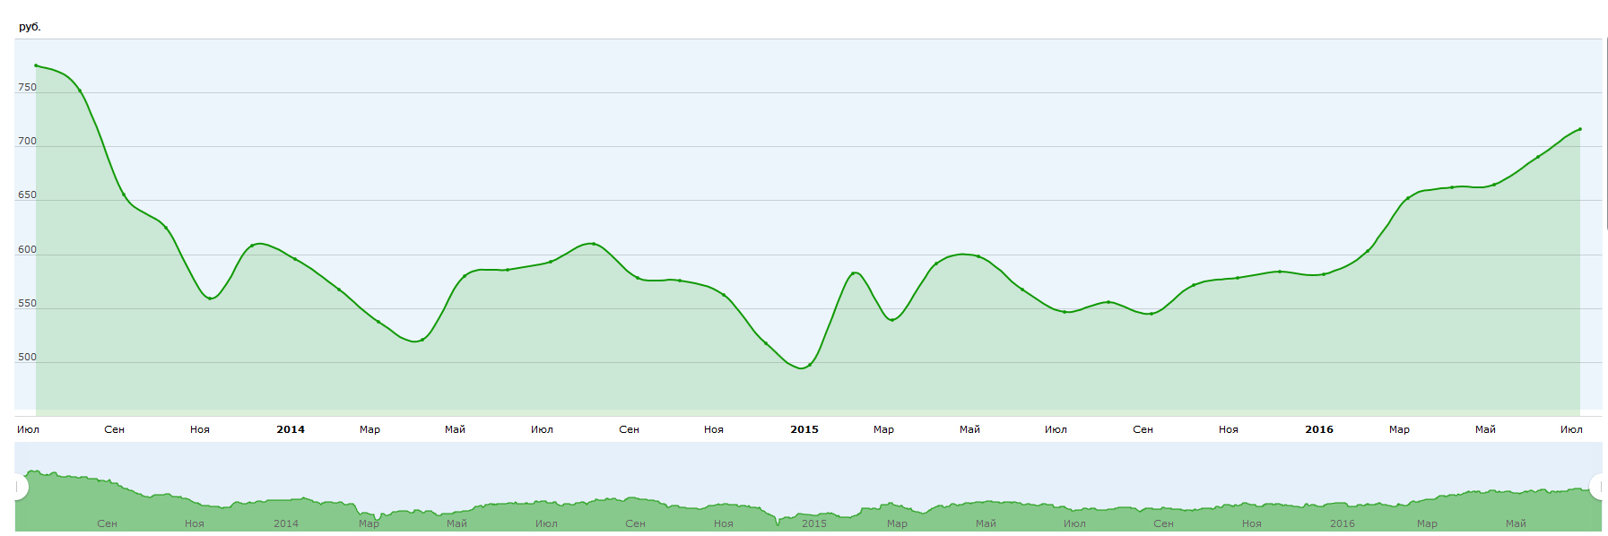Click the left range selector handle
The width and height of the screenshot is (1608, 536).
pyautogui.click(x=18, y=487)
